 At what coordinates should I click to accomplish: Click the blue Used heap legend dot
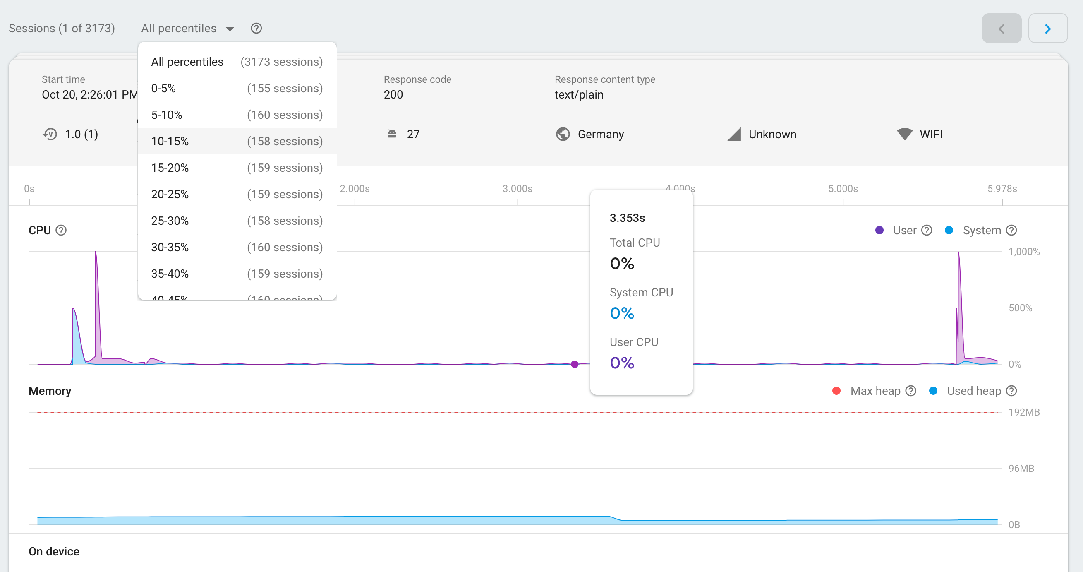pos(933,391)
